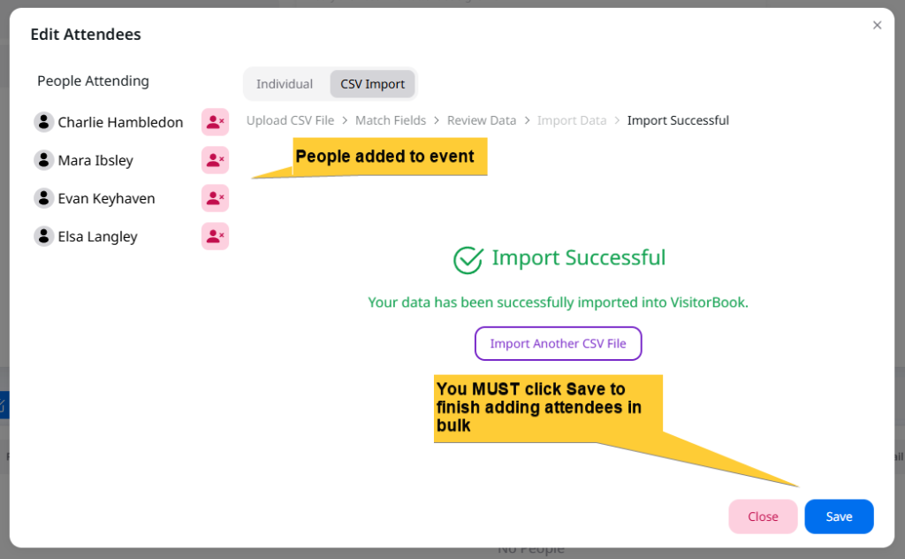Open the Review Data step

tap(482, 120)
